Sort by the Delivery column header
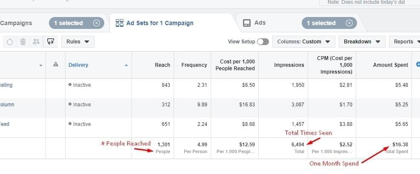This screenshot has width=420, height=174. coord(78,65)
